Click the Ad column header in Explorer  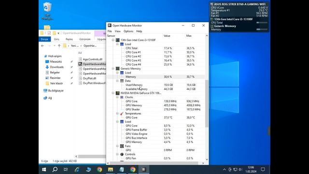[80, 53]
